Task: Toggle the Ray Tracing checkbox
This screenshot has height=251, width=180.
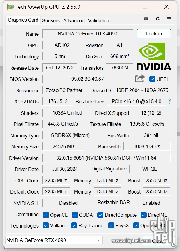Action: 74,225
